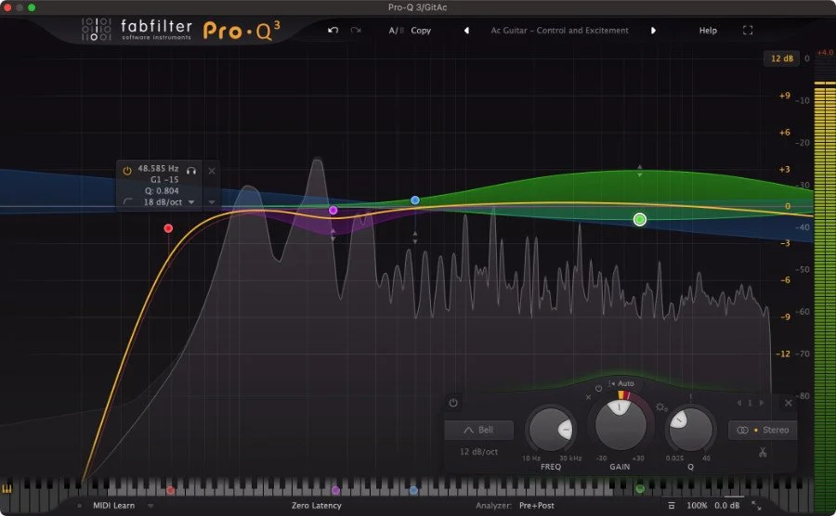Click the Q: 0.804 value in popup
This screenshot has height=516, width=836.
162,190
